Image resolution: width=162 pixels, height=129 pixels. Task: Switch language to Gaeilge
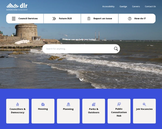123,6
